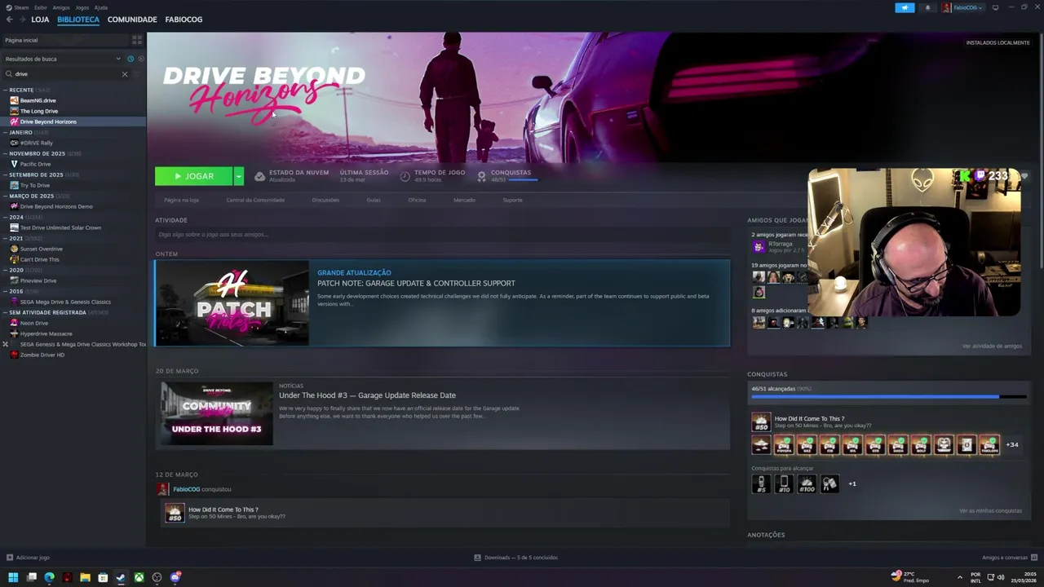
Task: Clear the search with the X icon
Action: [125, 74]
